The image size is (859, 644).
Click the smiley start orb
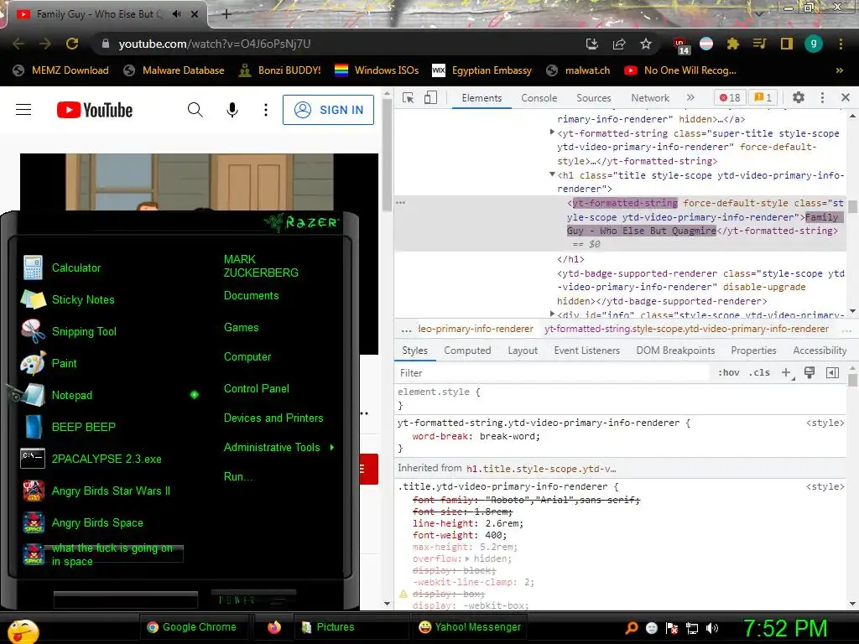coord(22,631)
